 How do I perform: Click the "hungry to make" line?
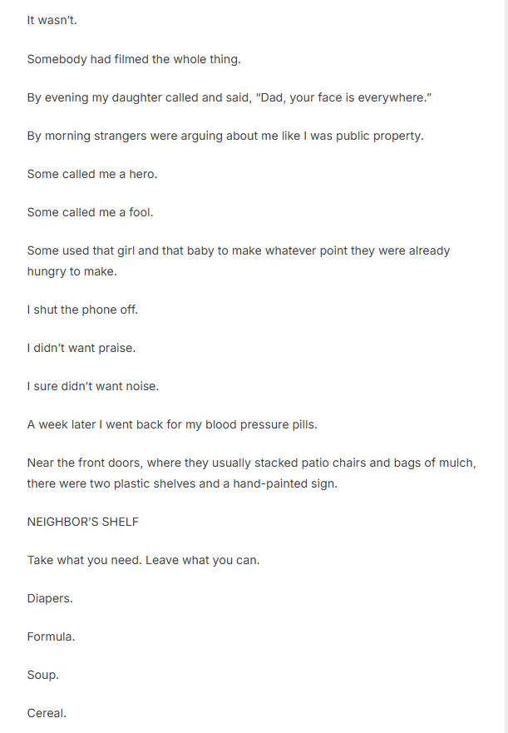72,271
